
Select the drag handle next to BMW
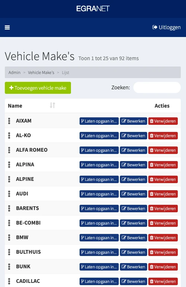[9, 238]
